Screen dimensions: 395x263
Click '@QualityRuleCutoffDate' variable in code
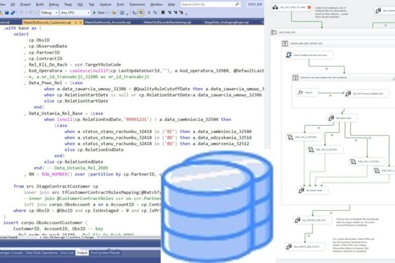[x=162, y=89]
